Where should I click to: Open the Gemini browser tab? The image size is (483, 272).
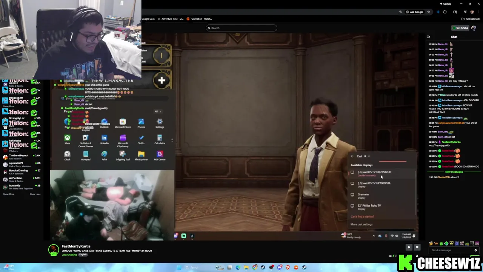point(446,4)
